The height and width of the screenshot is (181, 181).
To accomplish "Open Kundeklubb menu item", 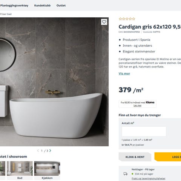I will (x=42, y=5).
